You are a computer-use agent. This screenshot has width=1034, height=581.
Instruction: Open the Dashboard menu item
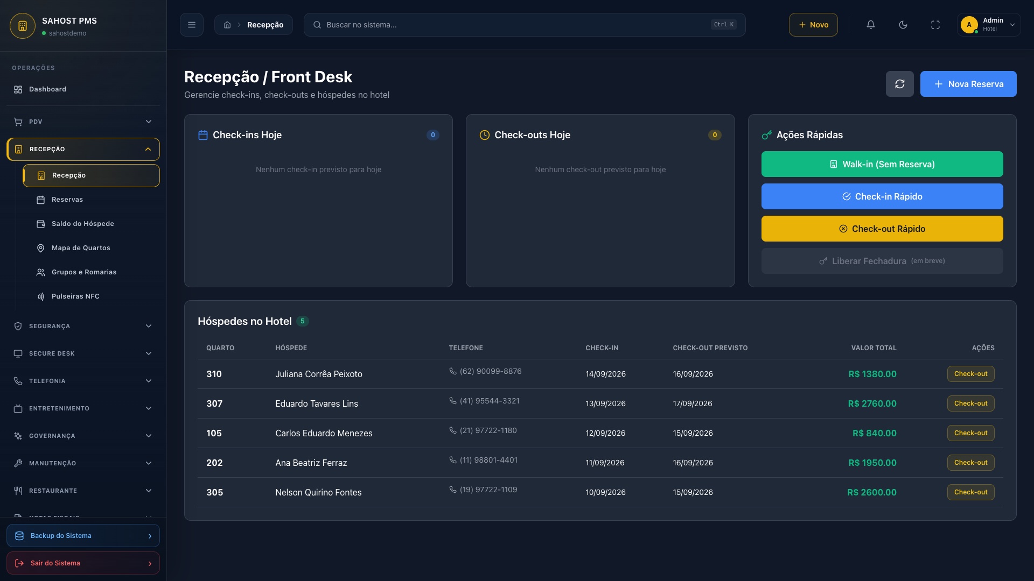(x=83, y=89)
